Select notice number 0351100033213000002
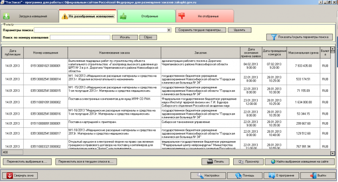Viewport: 338px width, 182px height. coord(46,147)
